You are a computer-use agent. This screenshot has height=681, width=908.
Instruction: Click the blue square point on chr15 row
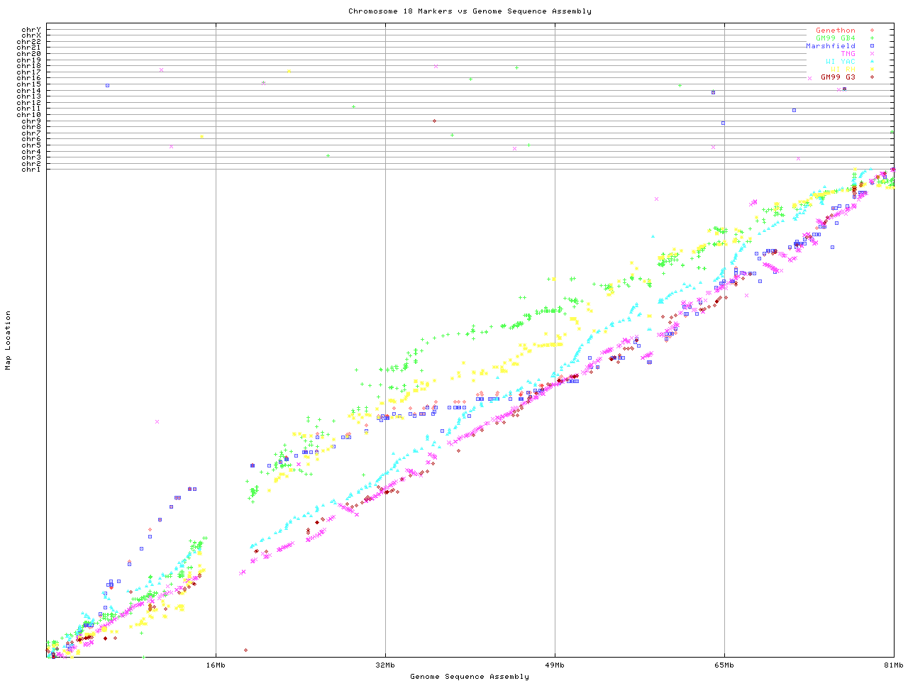[107, 85]
